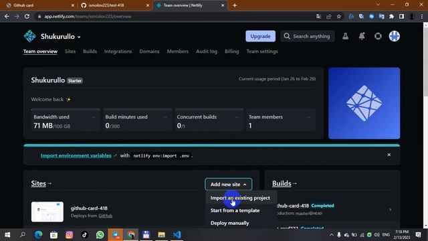Open Windows Start menu
The image size is (428, 241).
pyautogui.click(x=7, y=235)
